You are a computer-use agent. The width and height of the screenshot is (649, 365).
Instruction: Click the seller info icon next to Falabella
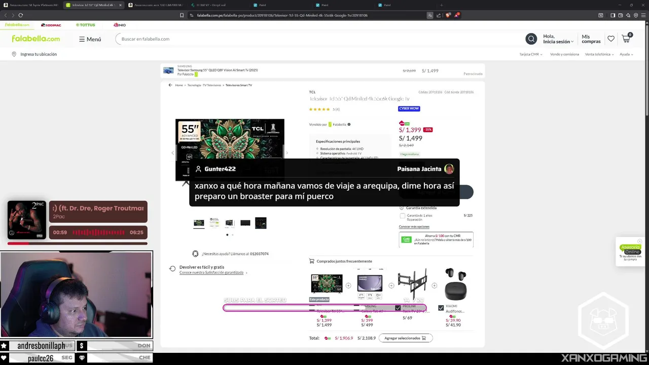349,124
